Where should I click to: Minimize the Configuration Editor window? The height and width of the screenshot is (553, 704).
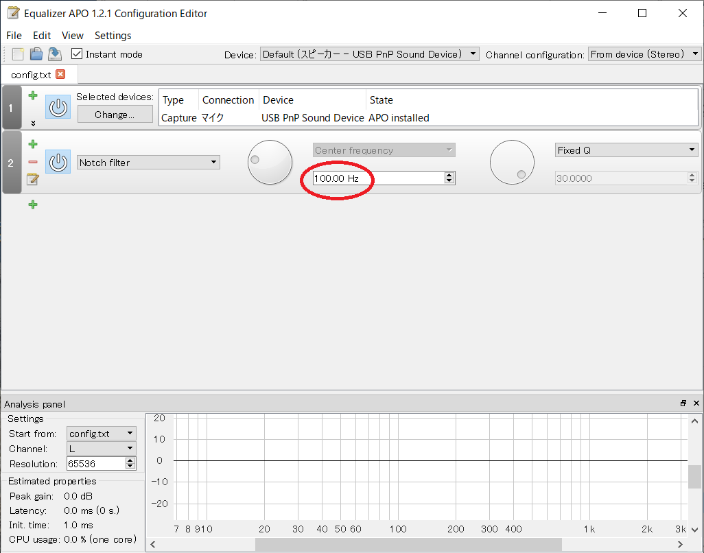602,13
